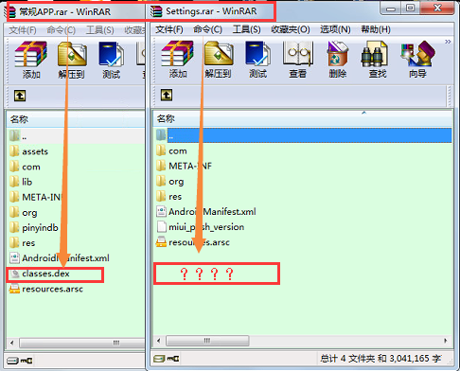Click Delete (删除) toolbar icon
Viewport: 460px width, 371px height.
[x=338, y=60]
